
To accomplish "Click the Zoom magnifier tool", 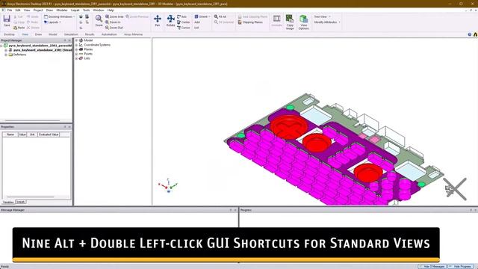I will point(99,21).
